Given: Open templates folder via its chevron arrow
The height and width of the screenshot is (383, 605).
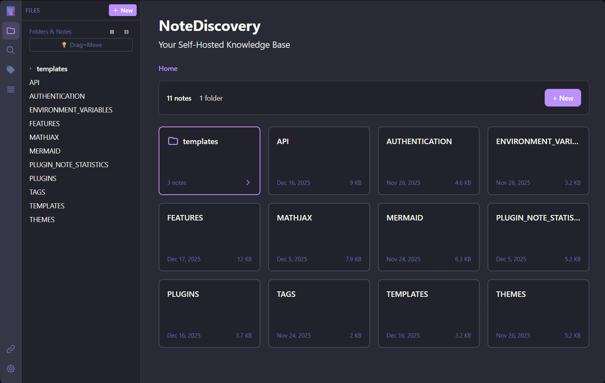Looking at the screenshot, I should click(x=248, y=182).
